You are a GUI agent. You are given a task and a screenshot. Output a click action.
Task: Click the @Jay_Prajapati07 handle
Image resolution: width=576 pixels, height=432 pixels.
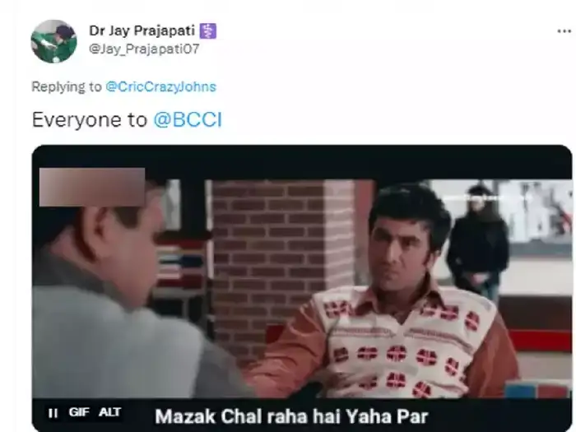point(144,49)
